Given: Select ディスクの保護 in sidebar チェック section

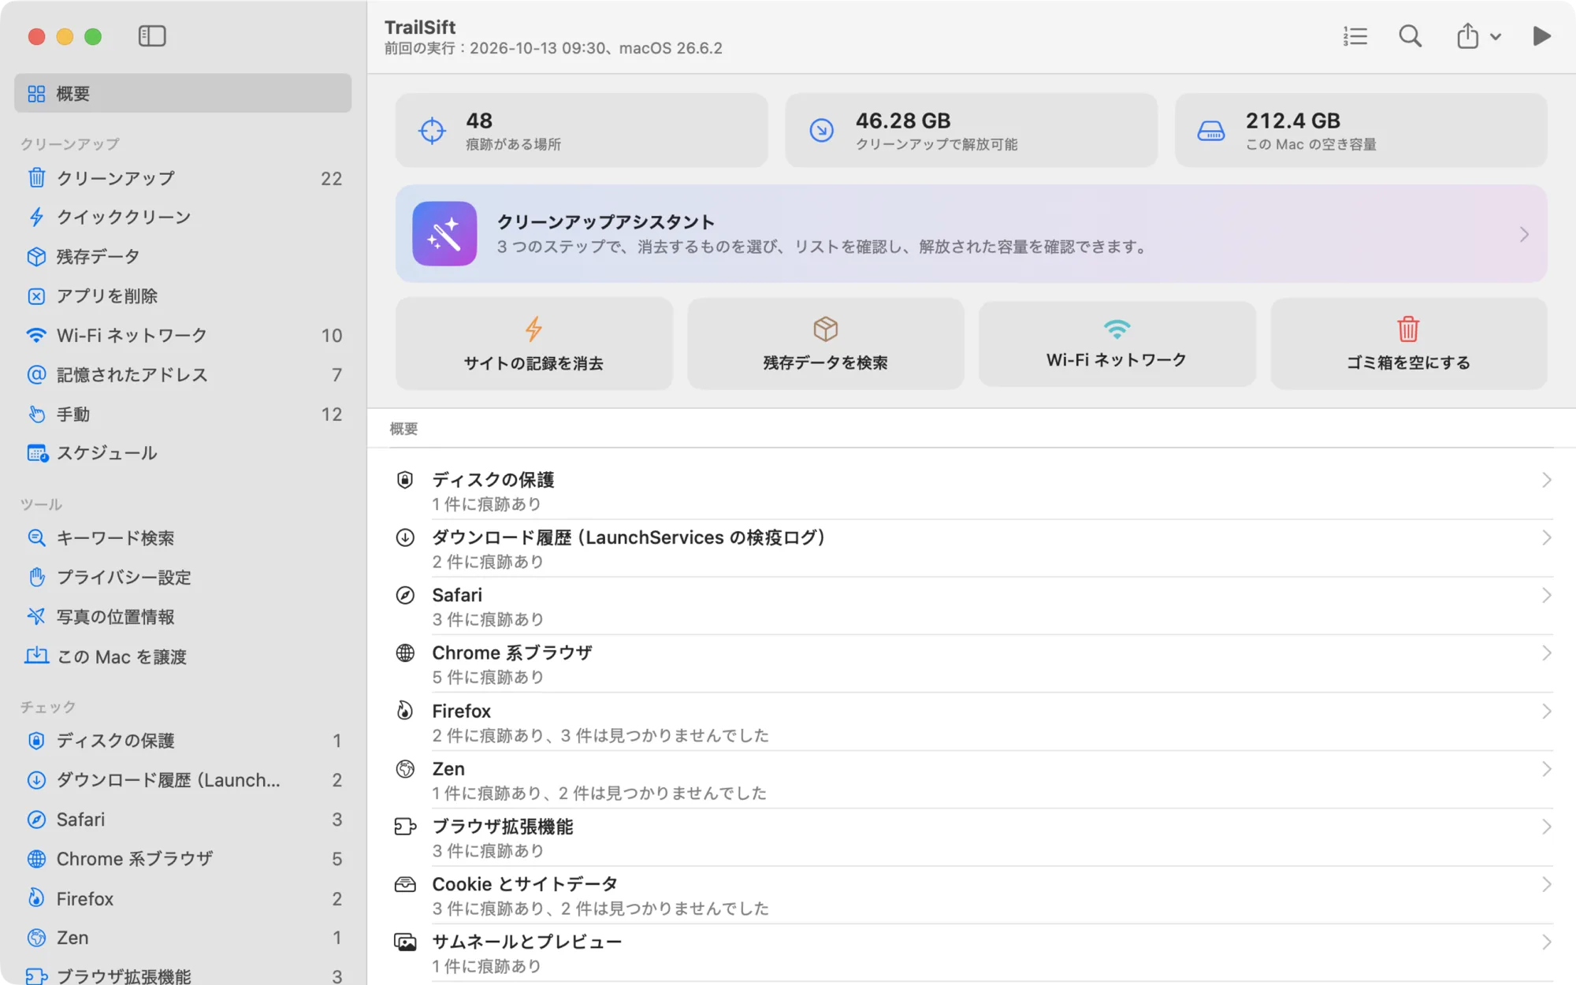Looking at the screenshot, I should 183,741.
